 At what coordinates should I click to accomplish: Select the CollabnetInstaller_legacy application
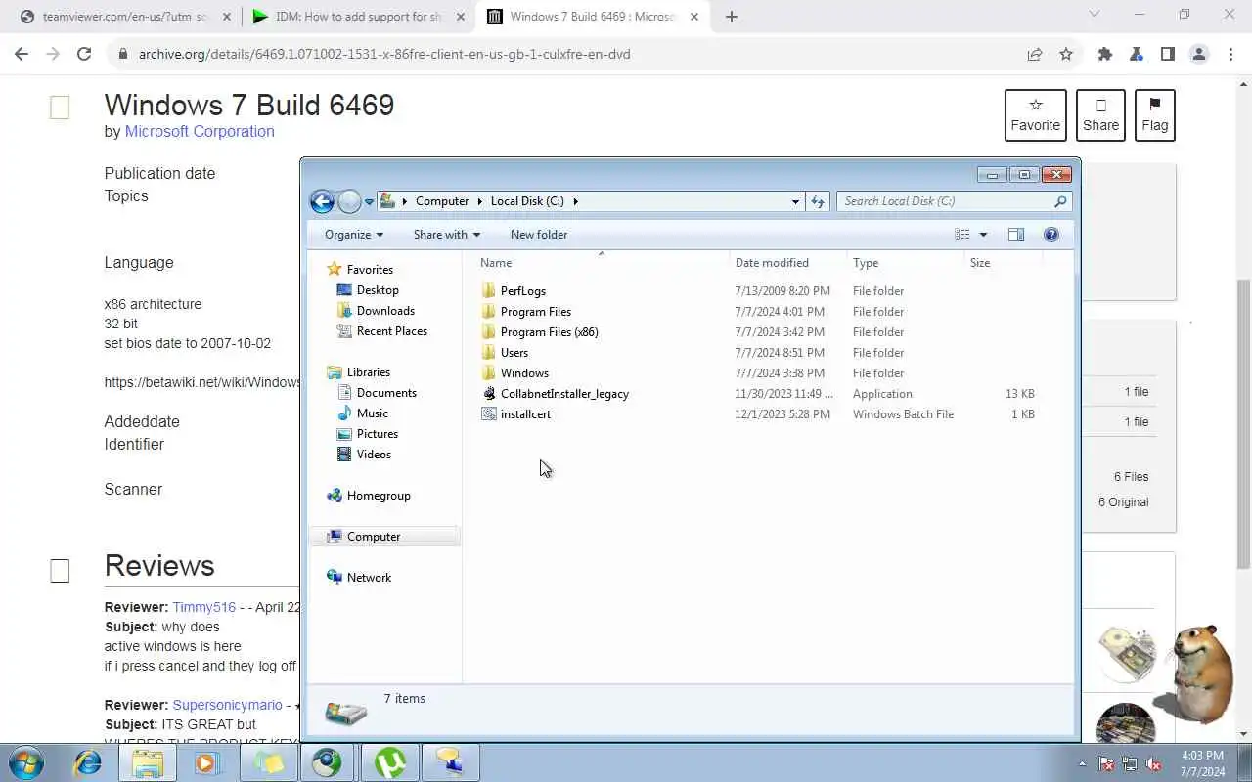click(564, 394)
